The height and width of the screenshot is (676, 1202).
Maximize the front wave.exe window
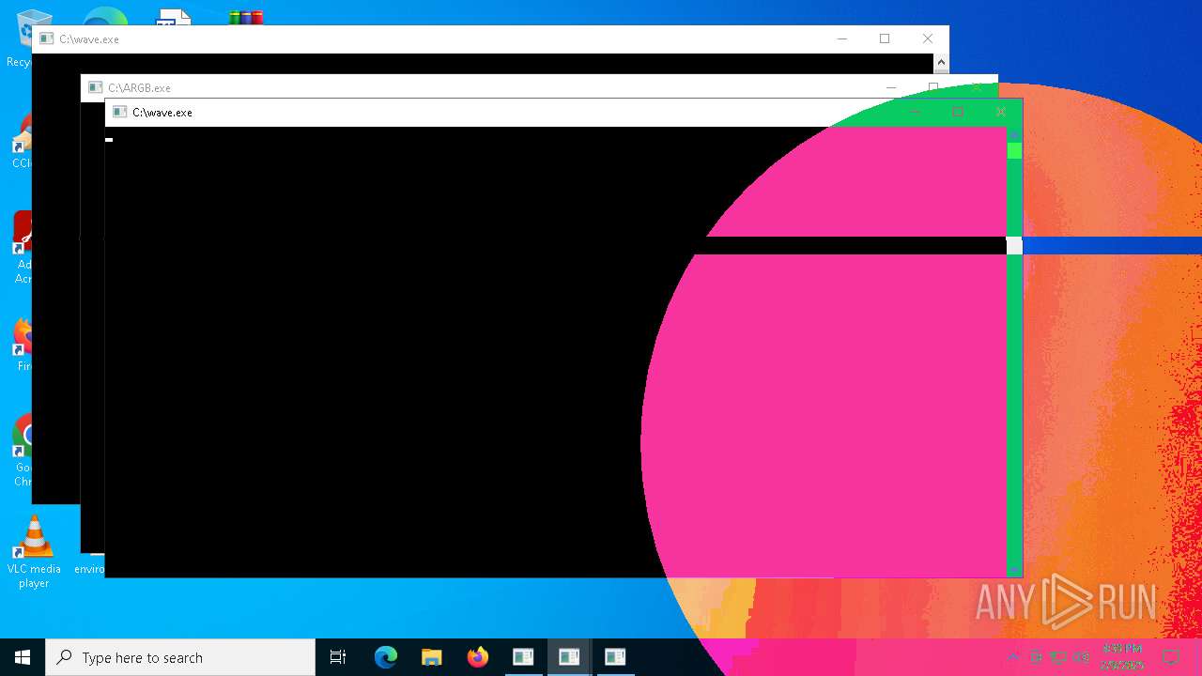(958, 112)
